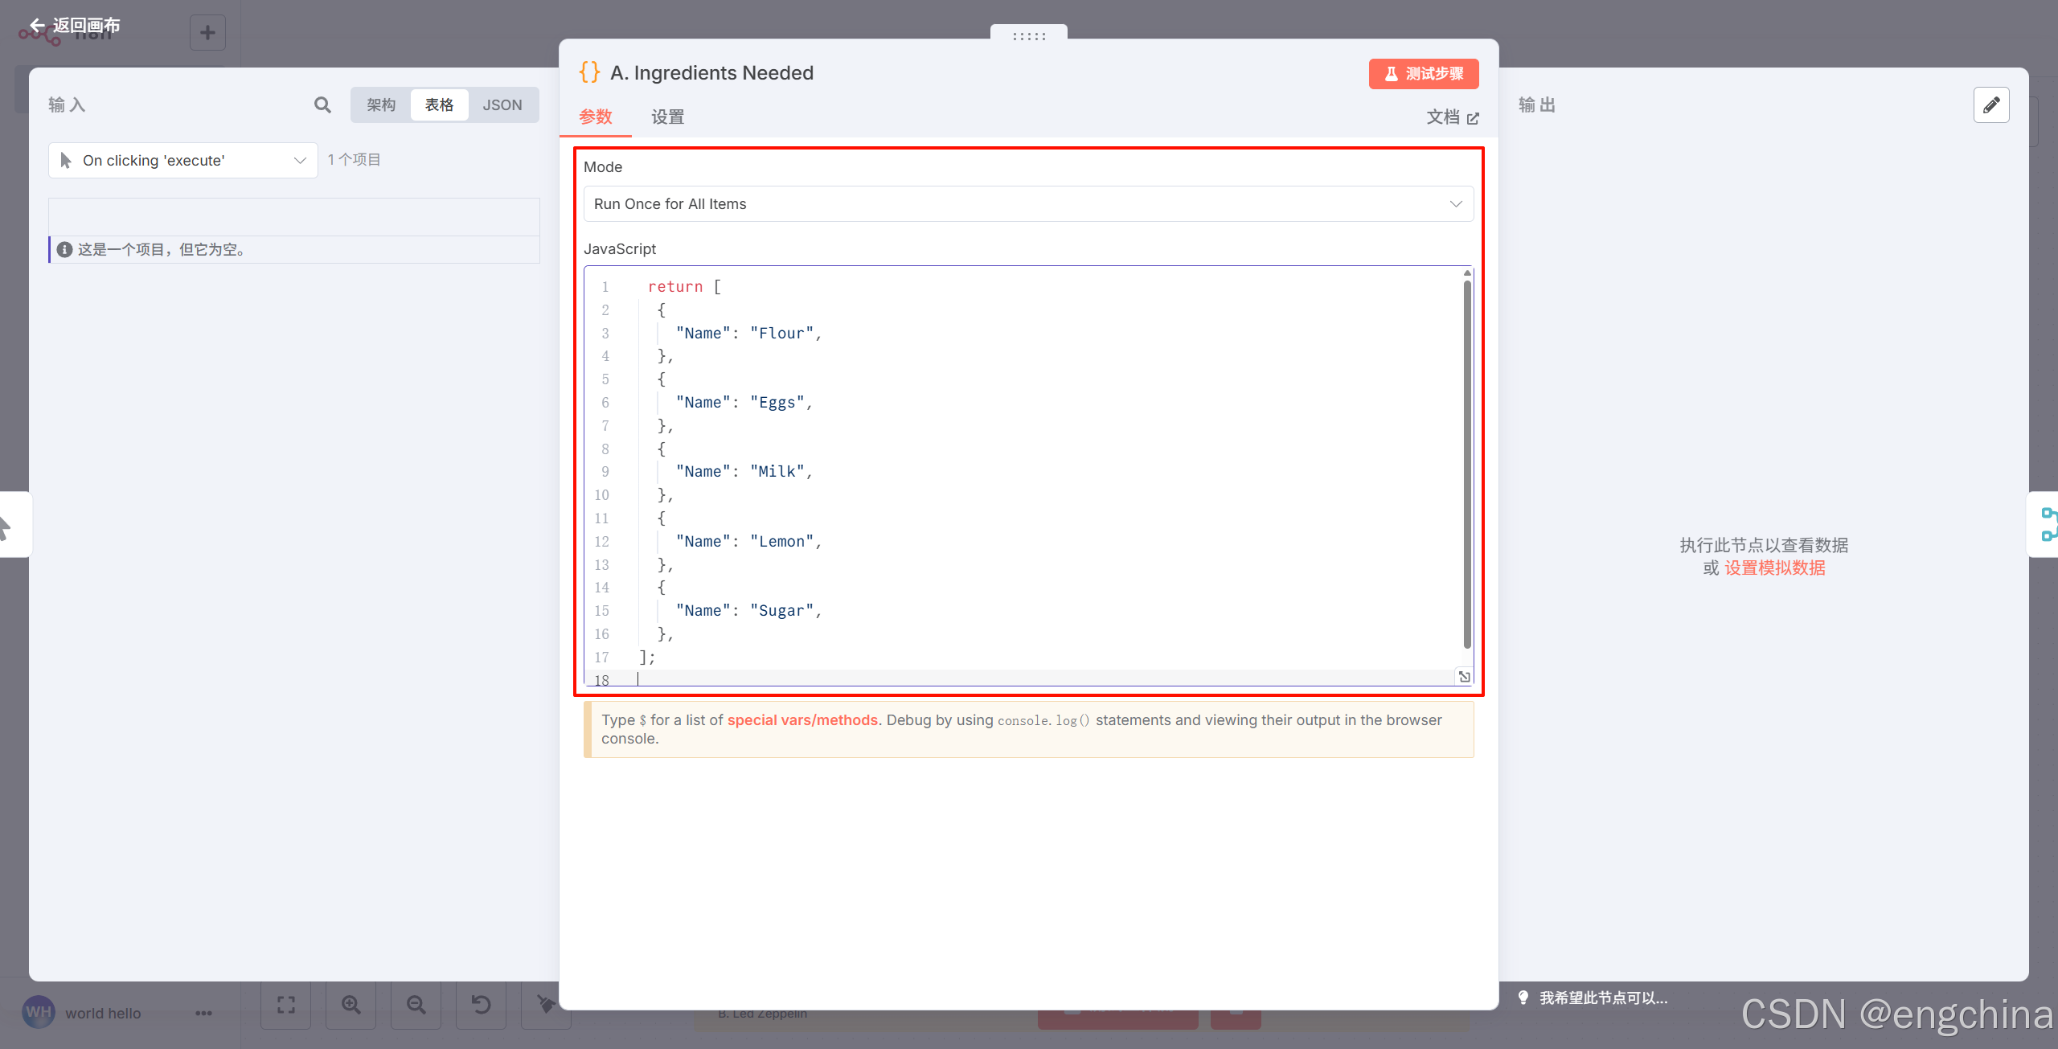Click the 设置模拟数据 mock data link
This screenshot has height=1049, width=2058.
tap(1774, 568)
